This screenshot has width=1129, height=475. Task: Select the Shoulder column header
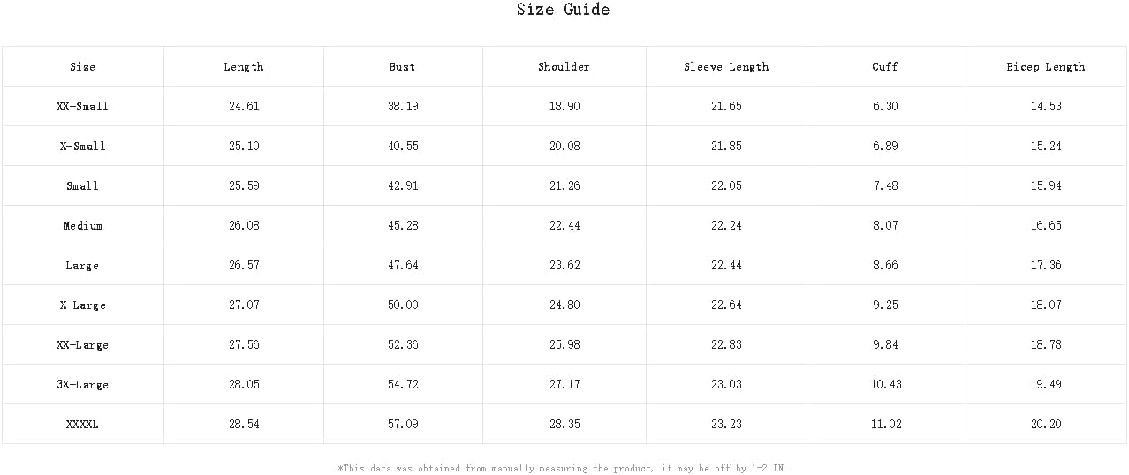564,67
